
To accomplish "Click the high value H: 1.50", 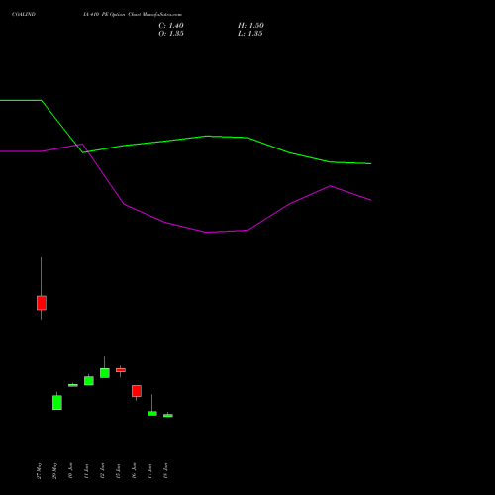I will click(x=250, y=26).
